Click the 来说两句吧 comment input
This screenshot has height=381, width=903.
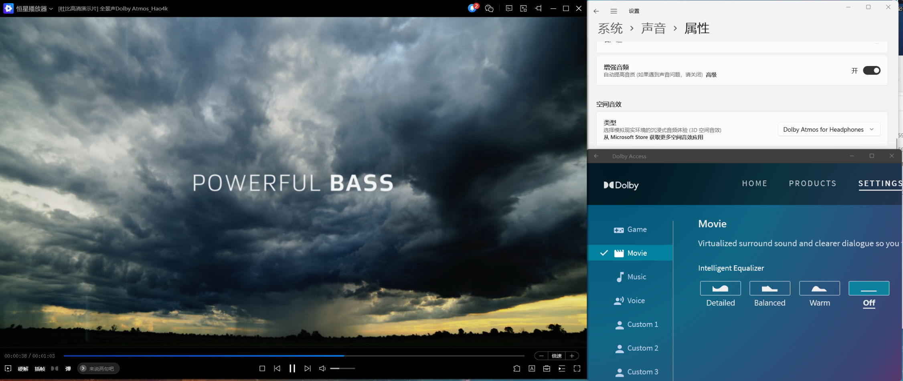(98, 369)
